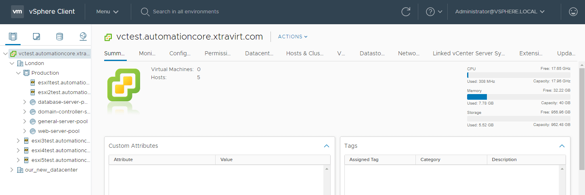Select the Summary tab
585x195 pixels.
[115, 53]
